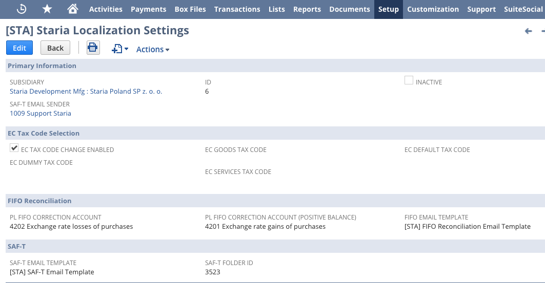Collapse the EC Tax Code Selection section header

click(x=275, y=133)
